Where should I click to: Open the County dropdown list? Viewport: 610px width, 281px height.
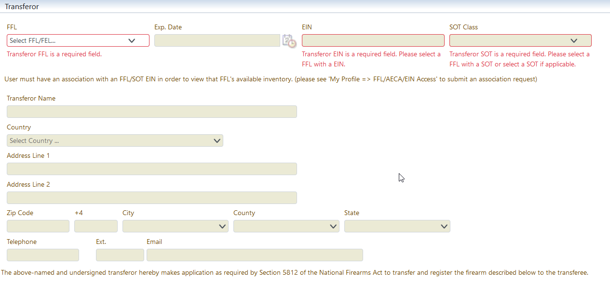pyautogui.click(x=286, y=226)
